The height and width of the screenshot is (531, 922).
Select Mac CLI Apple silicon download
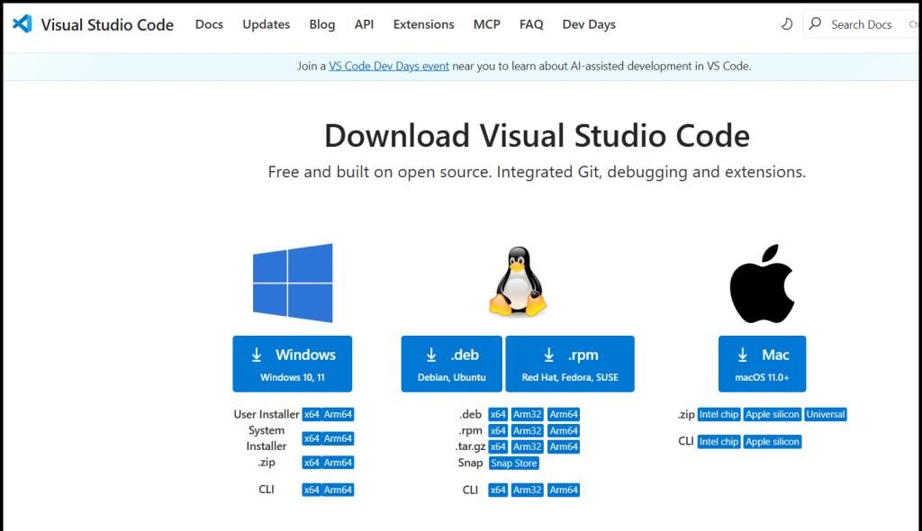coord(773,442)
